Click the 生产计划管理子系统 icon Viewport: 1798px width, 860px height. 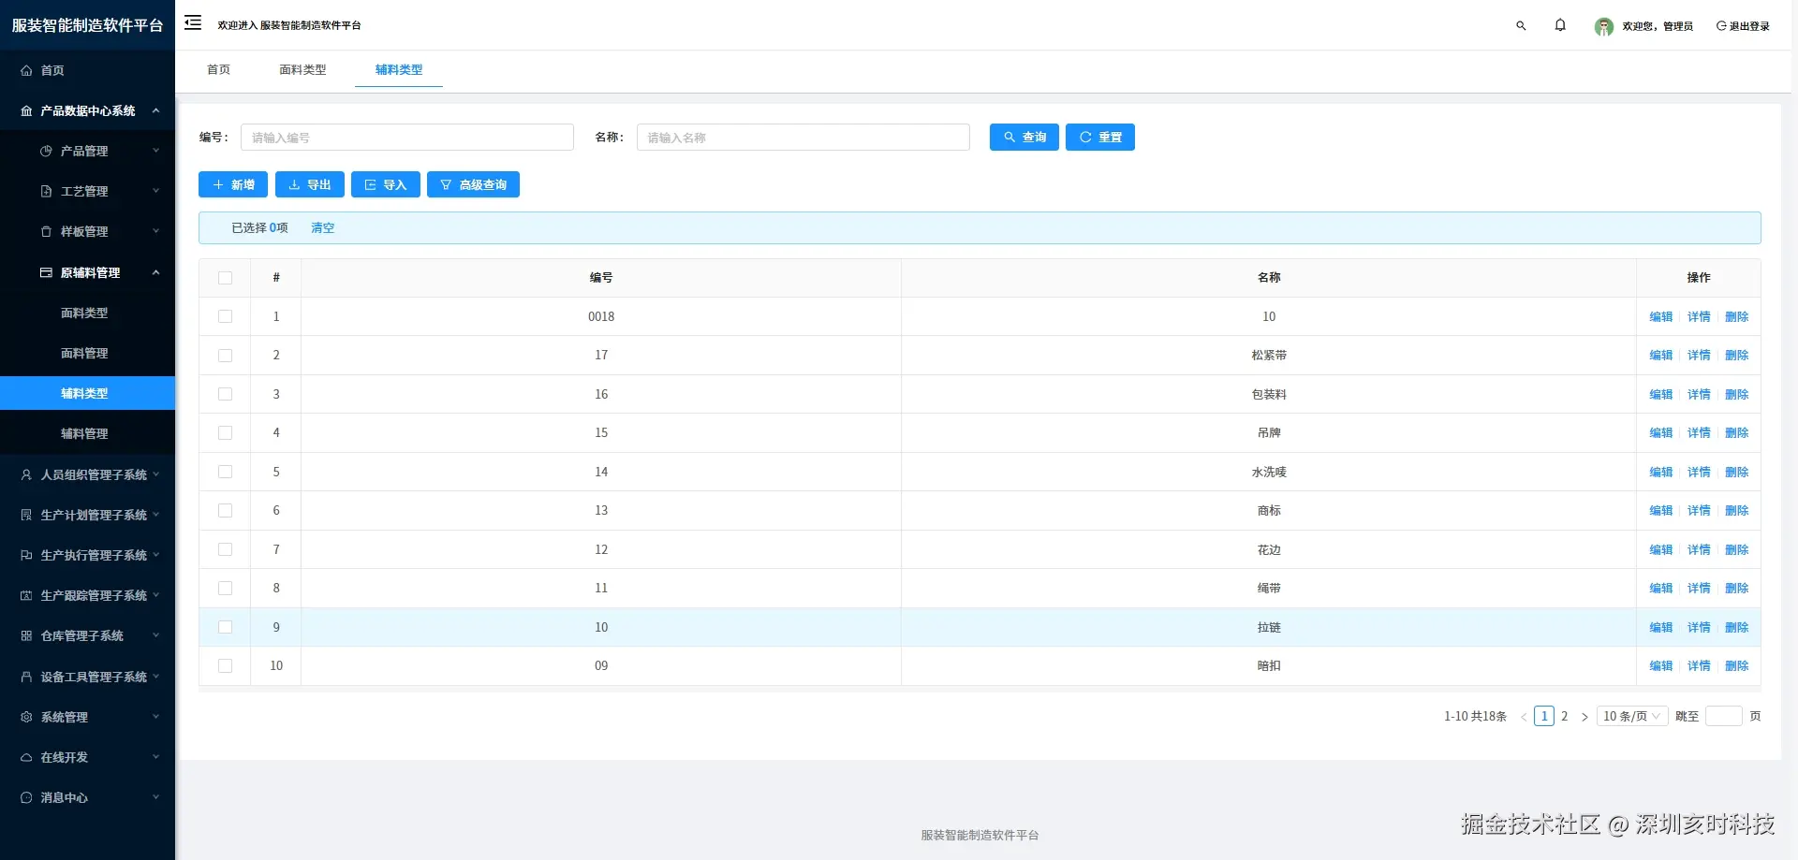pyautogui.click(x=26, y=515)
